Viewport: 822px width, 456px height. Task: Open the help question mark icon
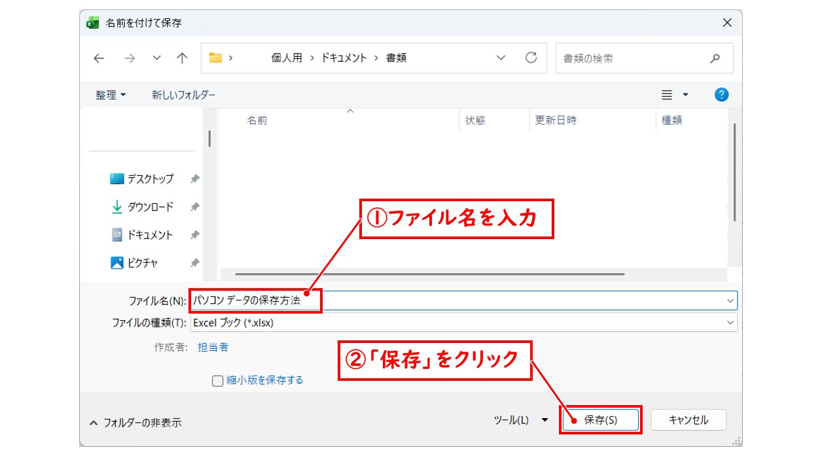(721, 95)
